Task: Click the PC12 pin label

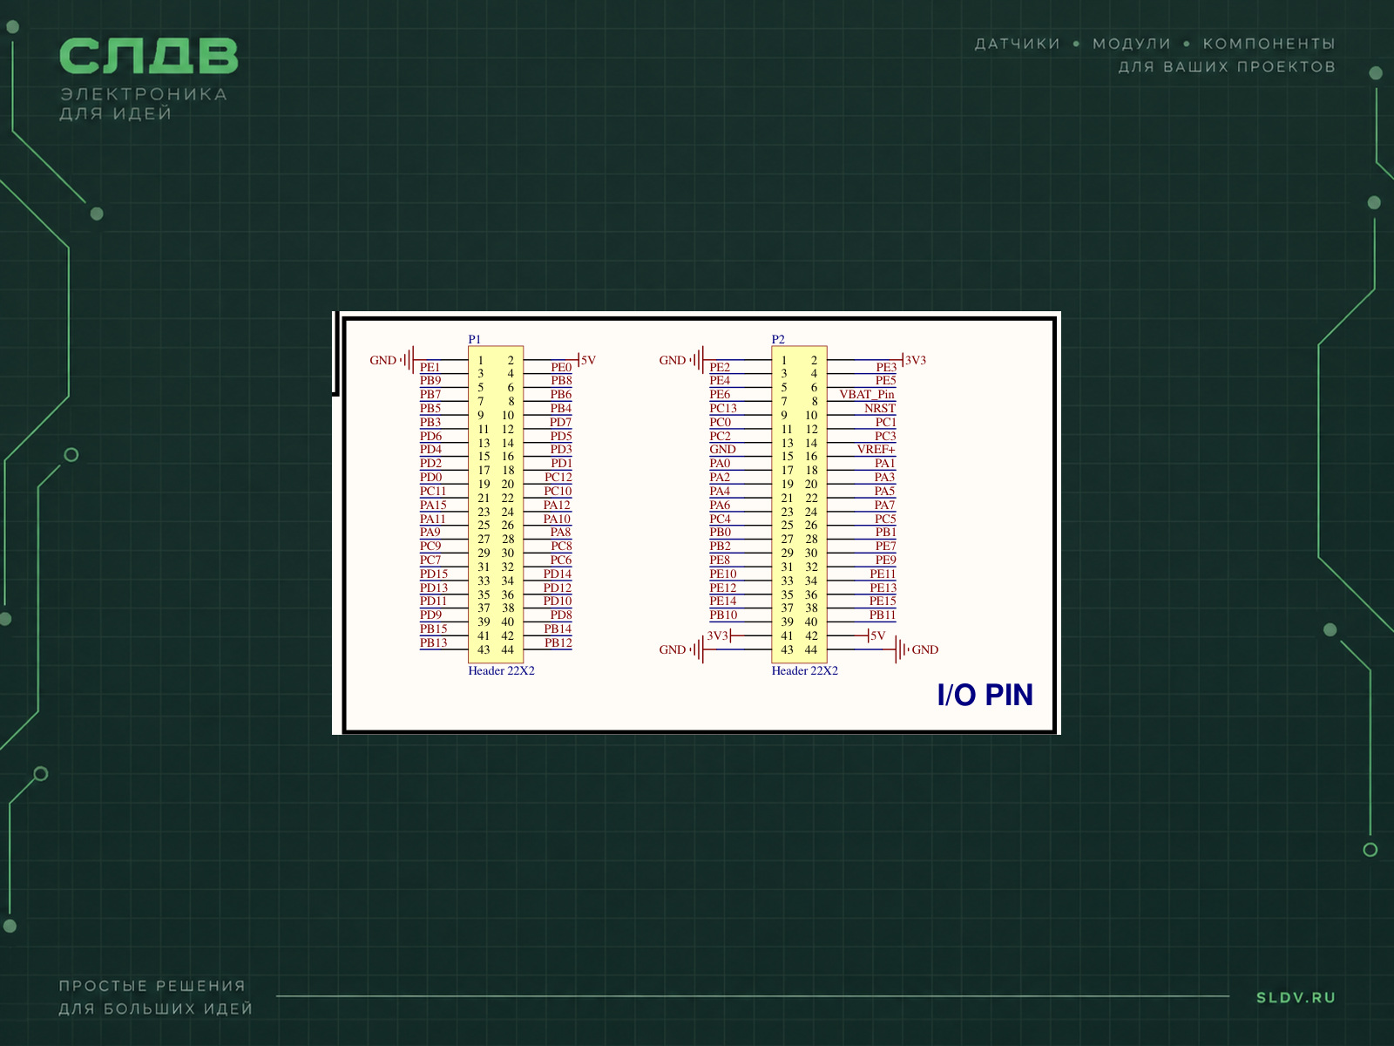Action: point(558,477)
